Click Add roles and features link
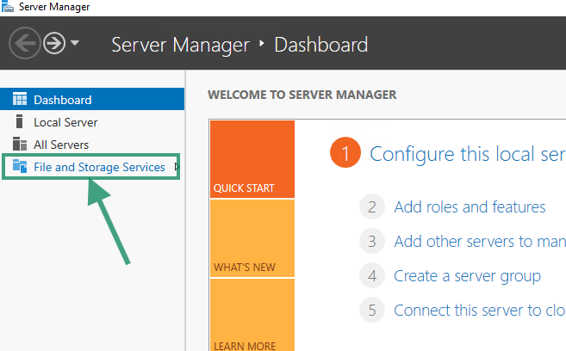566x351 pixels. pos(470,206)
